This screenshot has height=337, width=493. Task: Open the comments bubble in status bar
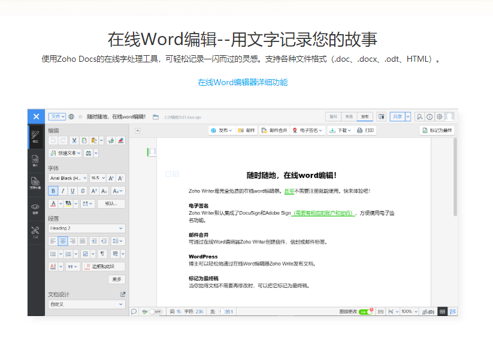click(134, 311)
